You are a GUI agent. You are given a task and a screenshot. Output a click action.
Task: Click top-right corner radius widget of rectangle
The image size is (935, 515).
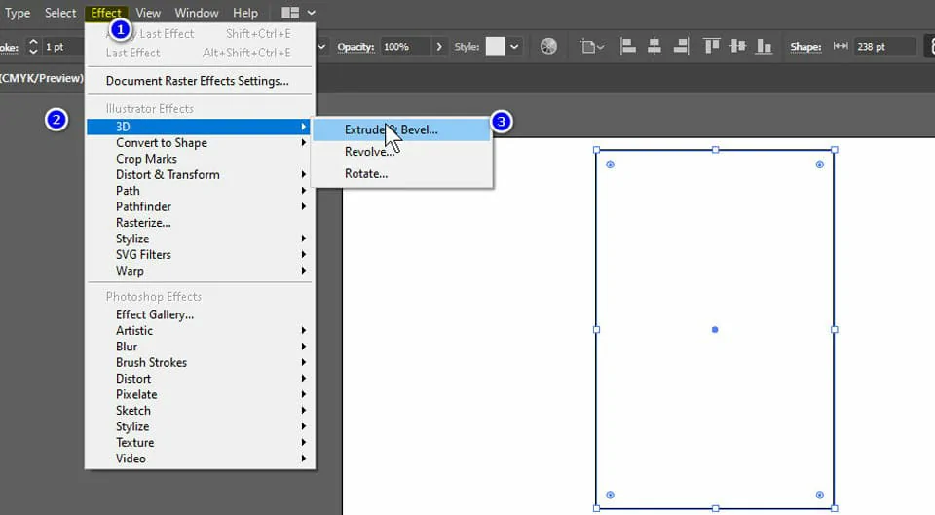[x=820, y=165]
